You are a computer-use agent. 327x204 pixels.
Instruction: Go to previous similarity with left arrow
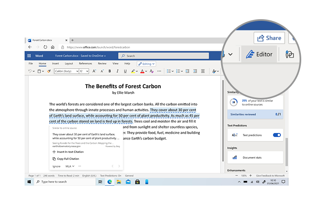click(112, 166)
